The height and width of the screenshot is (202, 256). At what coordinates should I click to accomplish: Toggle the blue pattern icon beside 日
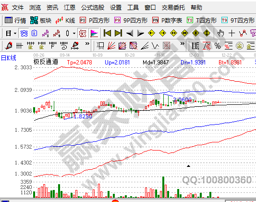24,33
